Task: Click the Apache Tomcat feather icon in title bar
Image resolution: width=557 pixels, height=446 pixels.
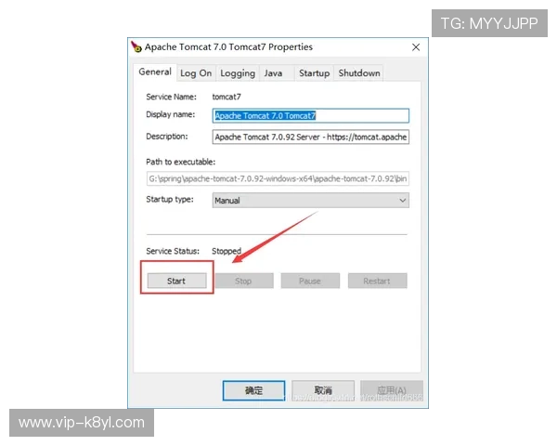Action: [x=136, y=47]
